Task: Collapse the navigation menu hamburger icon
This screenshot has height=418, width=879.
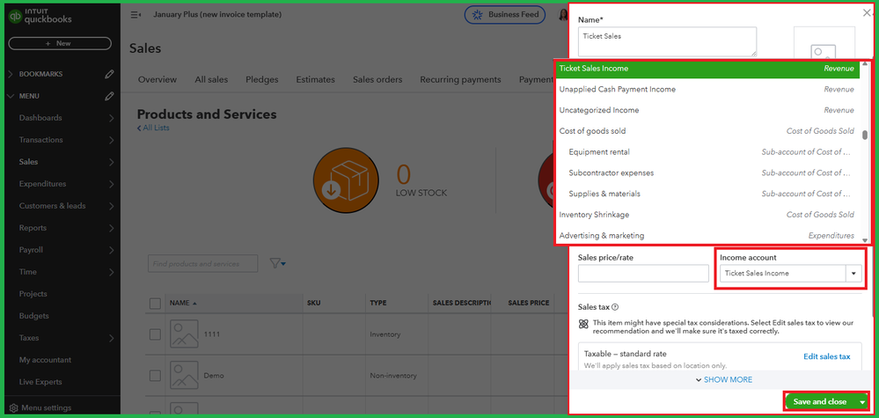Action: 136,15
